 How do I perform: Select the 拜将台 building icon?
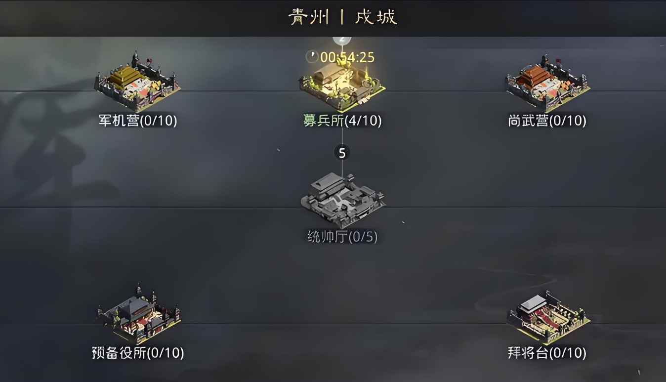(548, 317)
